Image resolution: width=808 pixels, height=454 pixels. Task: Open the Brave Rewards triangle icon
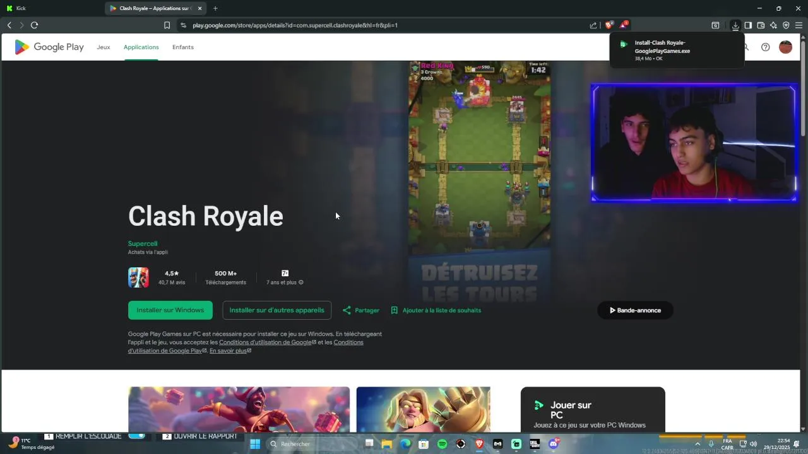tap(623, 25)
